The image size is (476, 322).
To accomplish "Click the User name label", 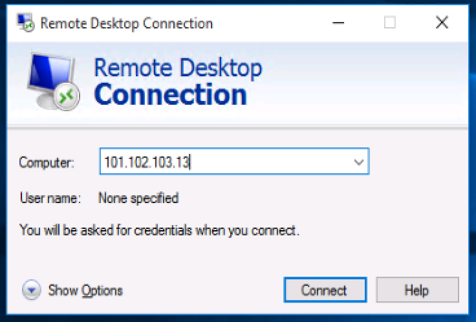I will [x=50, y=198].
